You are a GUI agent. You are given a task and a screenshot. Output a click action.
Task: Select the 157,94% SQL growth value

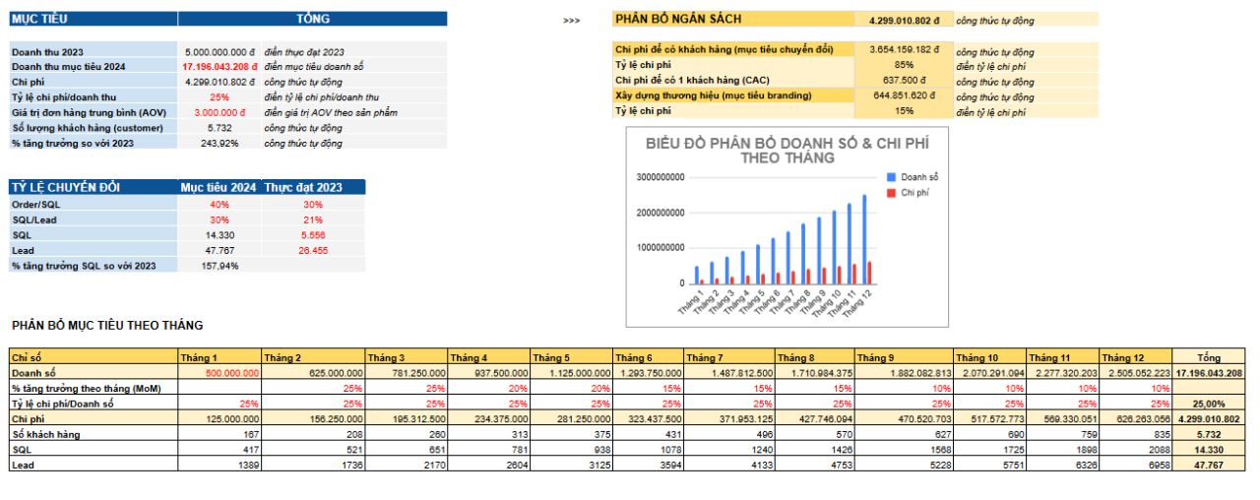click(x=219, y=266)
